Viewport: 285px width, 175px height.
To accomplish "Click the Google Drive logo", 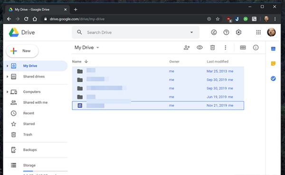I will [x=14, y=33].
